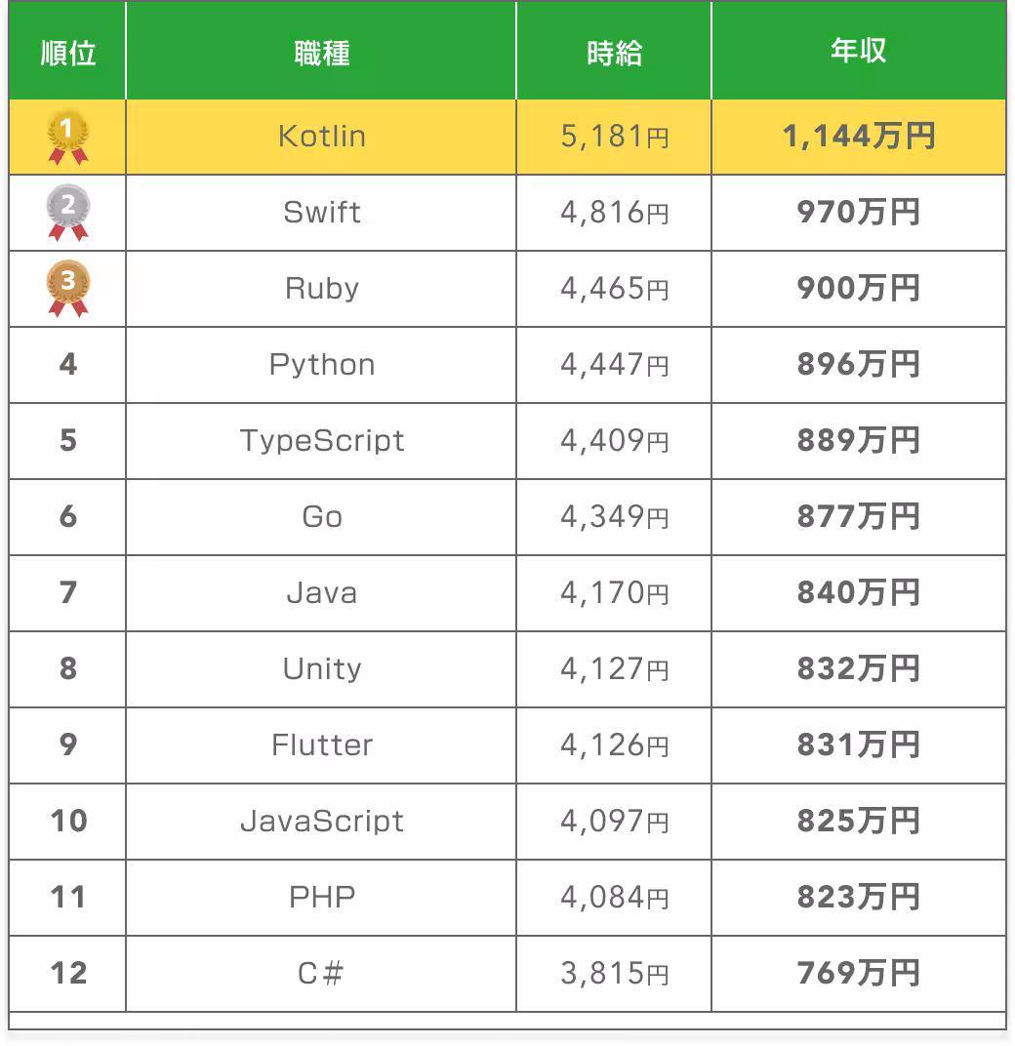
Task: Click PHP's 4,084円 hourly wage
Action: click(x=614, y=897)
